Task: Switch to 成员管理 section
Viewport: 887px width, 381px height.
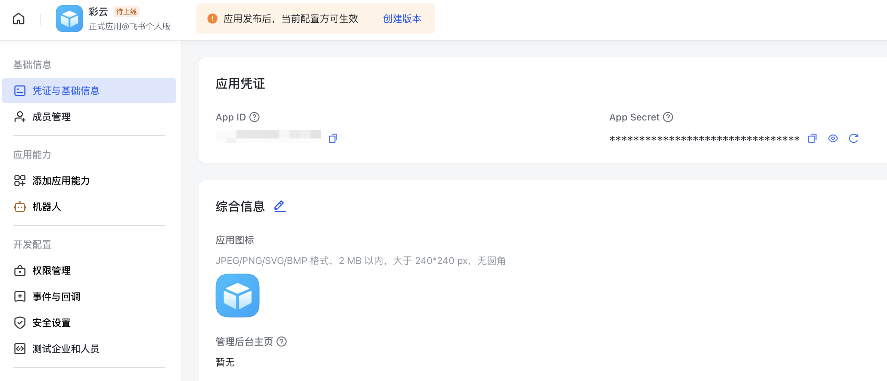Action: (51, 117)
